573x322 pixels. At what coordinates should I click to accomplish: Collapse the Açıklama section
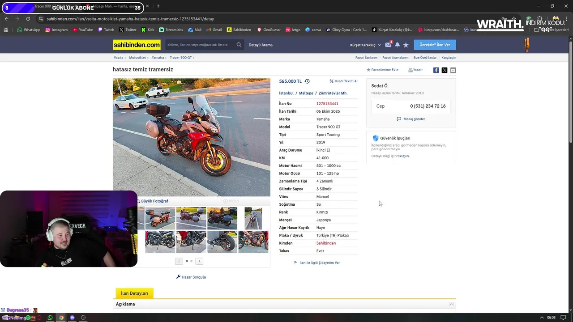click(451, 304)
